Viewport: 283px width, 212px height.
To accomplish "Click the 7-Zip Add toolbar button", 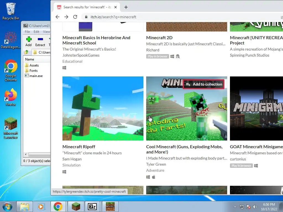I will point(28,42).
